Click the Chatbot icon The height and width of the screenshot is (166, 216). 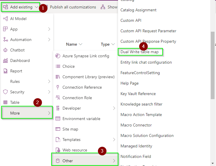(5, 50)
